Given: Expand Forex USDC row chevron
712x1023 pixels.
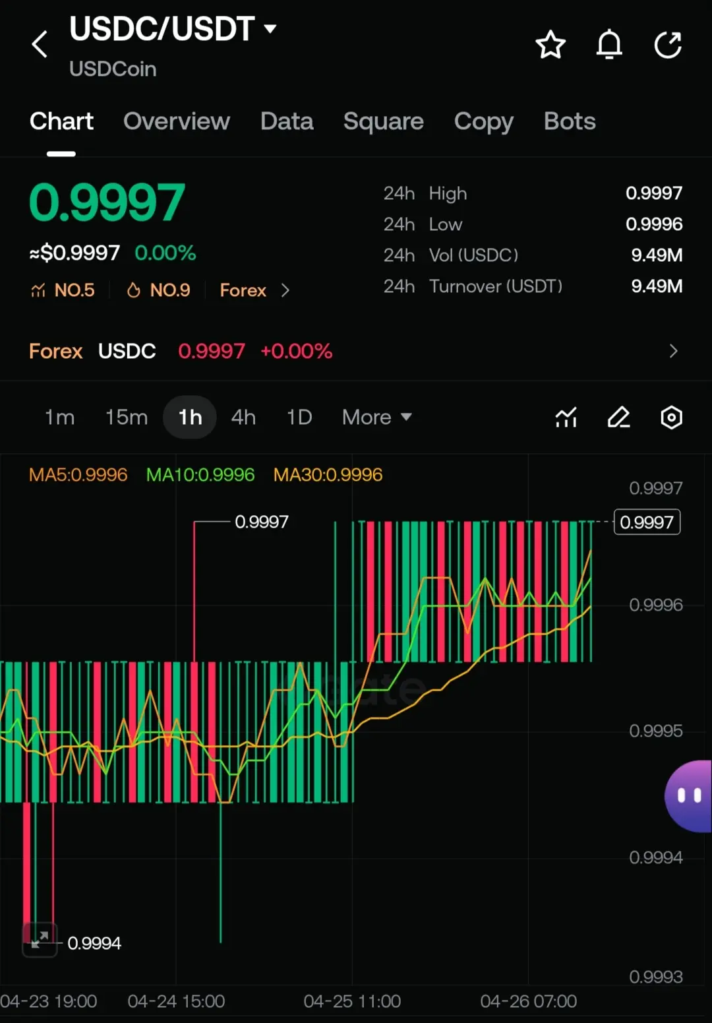Looking at the screenshot, I should (x=673, y=351).
